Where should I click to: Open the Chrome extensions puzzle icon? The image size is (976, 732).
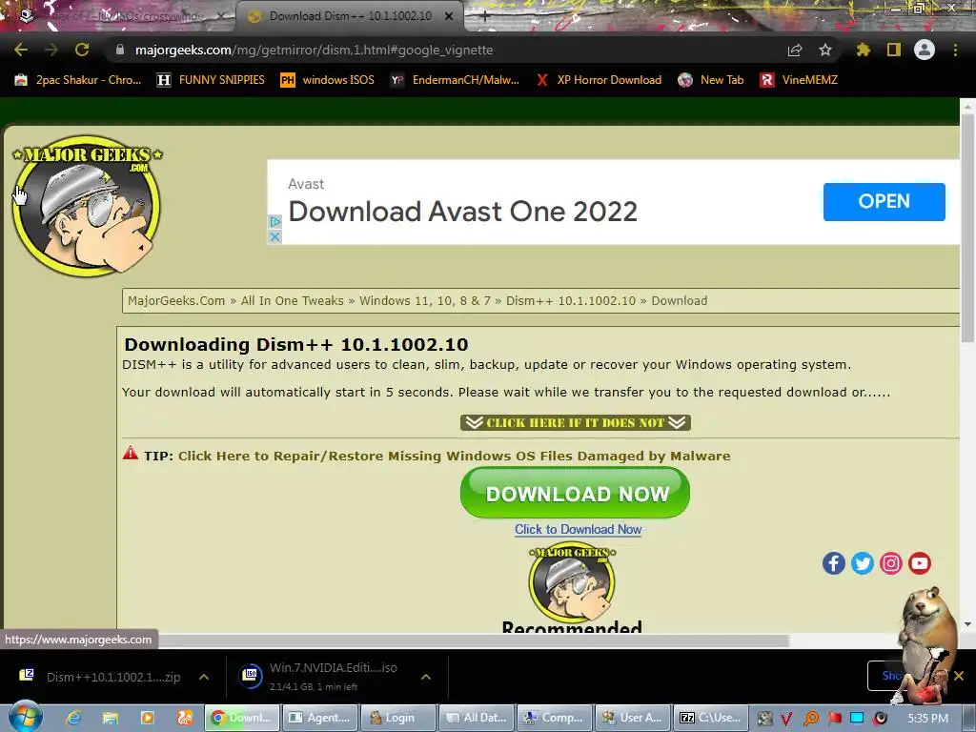tap(863, 50)
